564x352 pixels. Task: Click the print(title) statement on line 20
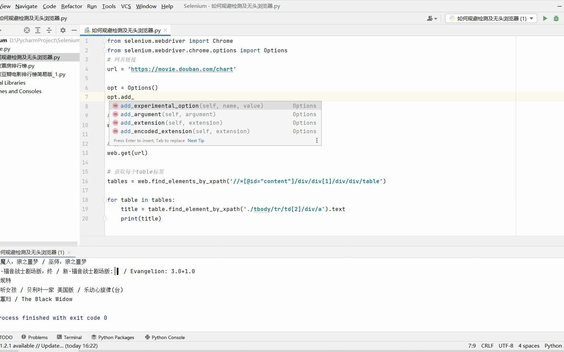[x=141, y=218]
